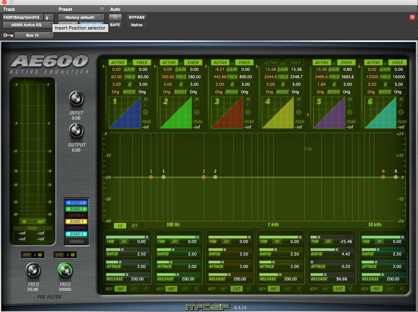Select BAND 1 in the band list

(x=76, y=203)
